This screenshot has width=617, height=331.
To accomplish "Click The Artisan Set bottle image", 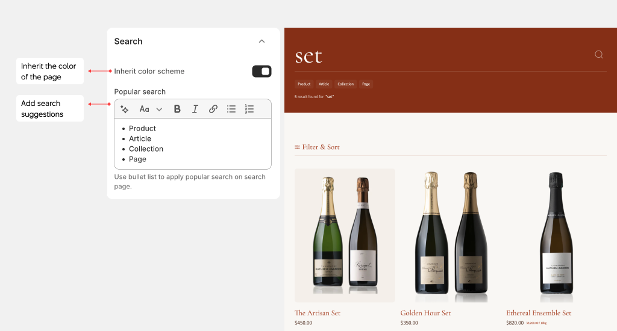I will (x=345, y=235).
